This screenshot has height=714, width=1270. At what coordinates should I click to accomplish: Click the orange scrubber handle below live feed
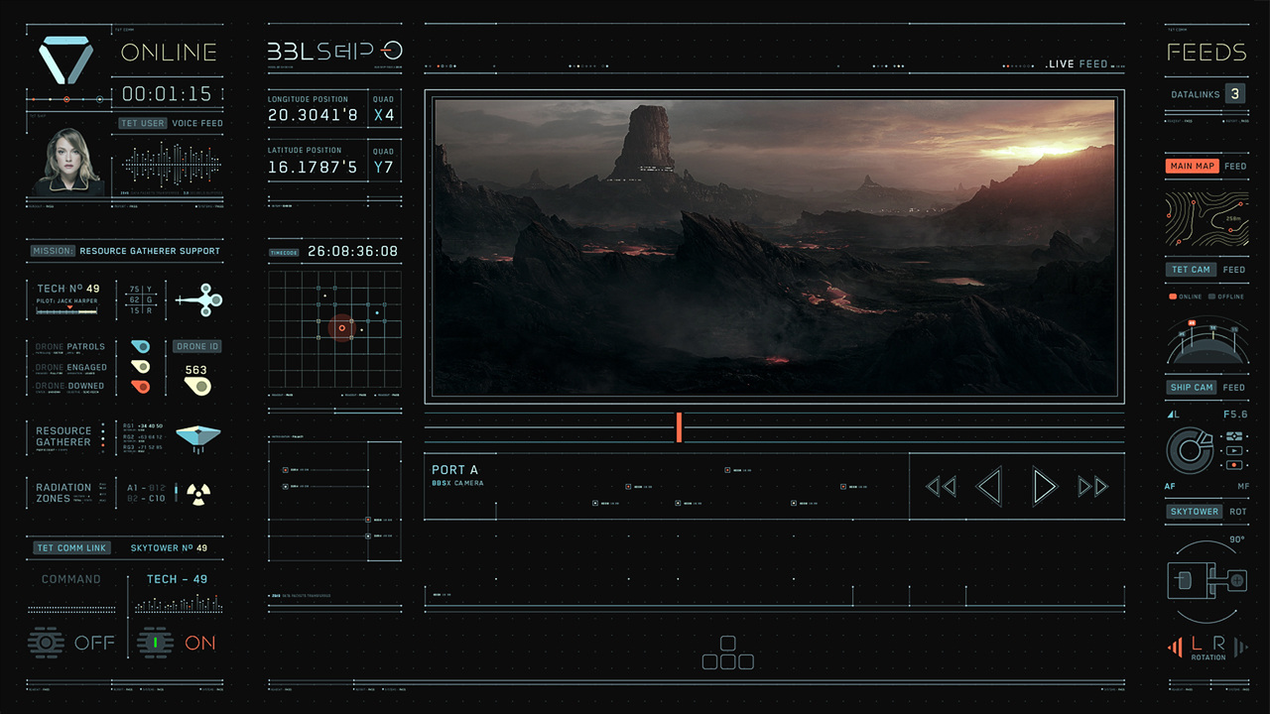679,427
